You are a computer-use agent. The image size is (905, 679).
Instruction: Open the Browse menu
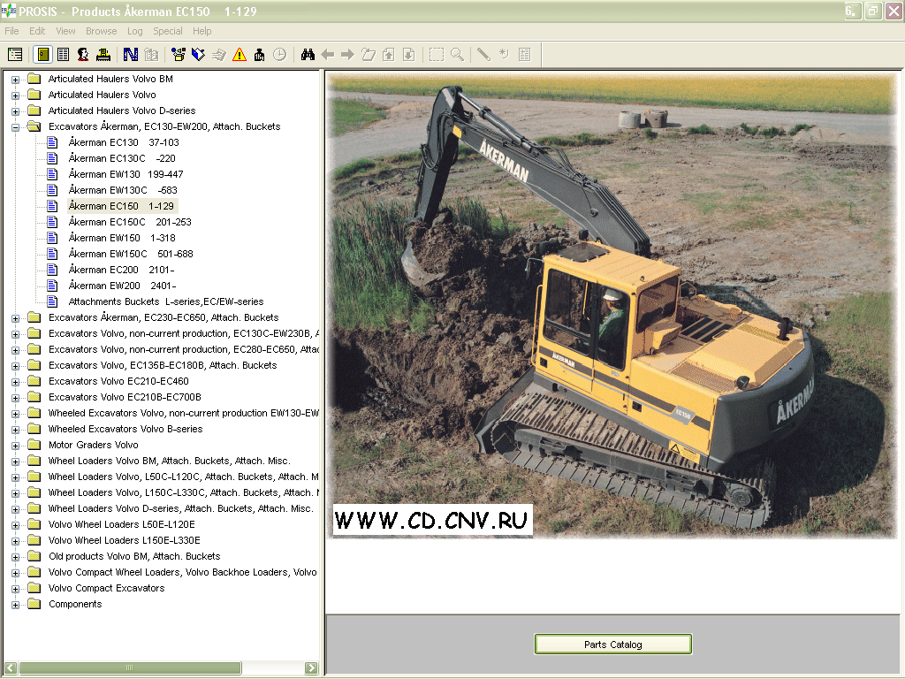coord(101,31)
